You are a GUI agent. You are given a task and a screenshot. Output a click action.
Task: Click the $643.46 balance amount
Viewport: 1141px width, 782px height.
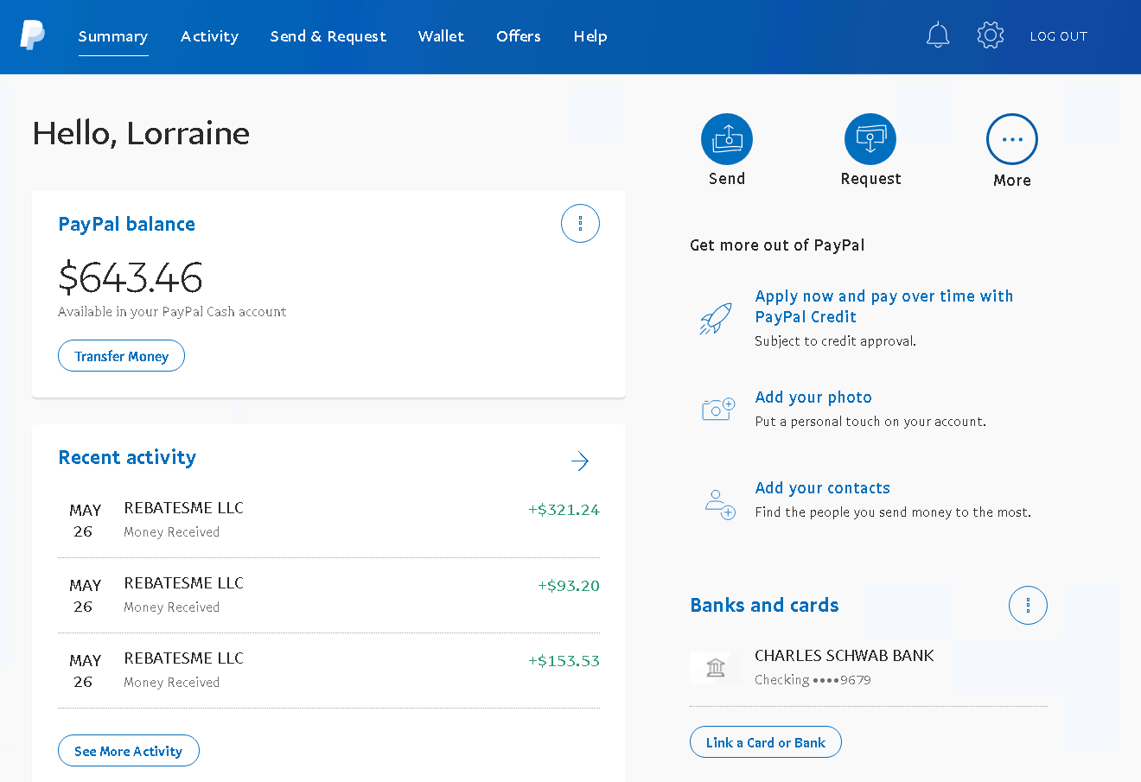pos(131,277)
